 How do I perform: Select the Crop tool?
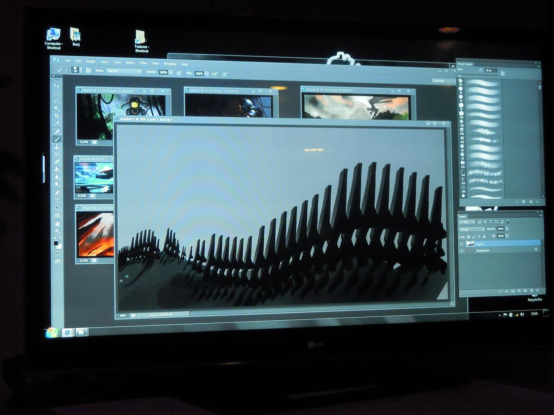click(56, 116)
